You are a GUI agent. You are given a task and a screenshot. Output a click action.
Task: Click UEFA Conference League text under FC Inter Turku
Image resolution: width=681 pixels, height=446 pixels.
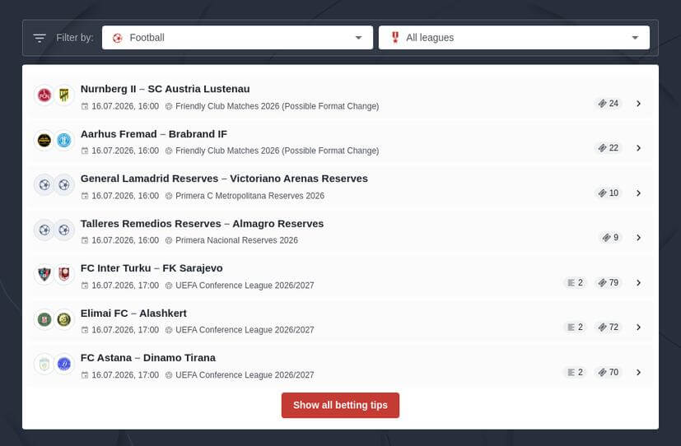tap(245, 286)
